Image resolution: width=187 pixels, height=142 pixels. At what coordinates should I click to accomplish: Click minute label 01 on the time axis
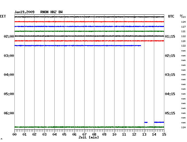tap(24, 135)
